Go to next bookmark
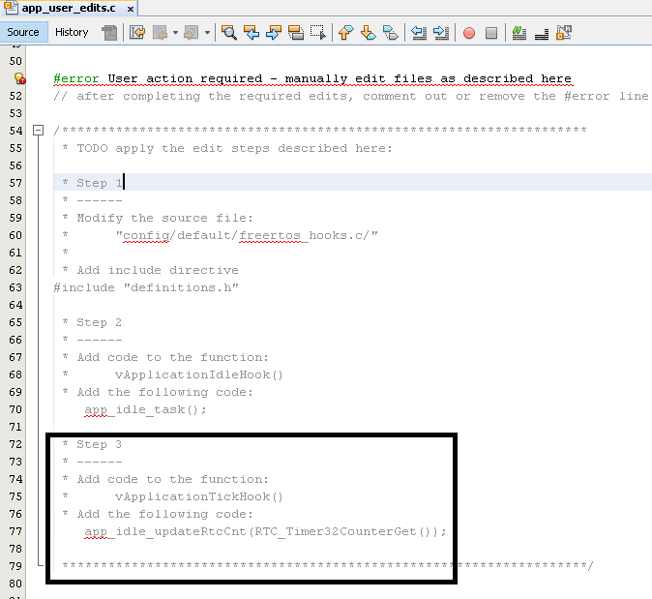Image resolution: width=652 pixels, height=599 pixels. (x=368, y=33)
